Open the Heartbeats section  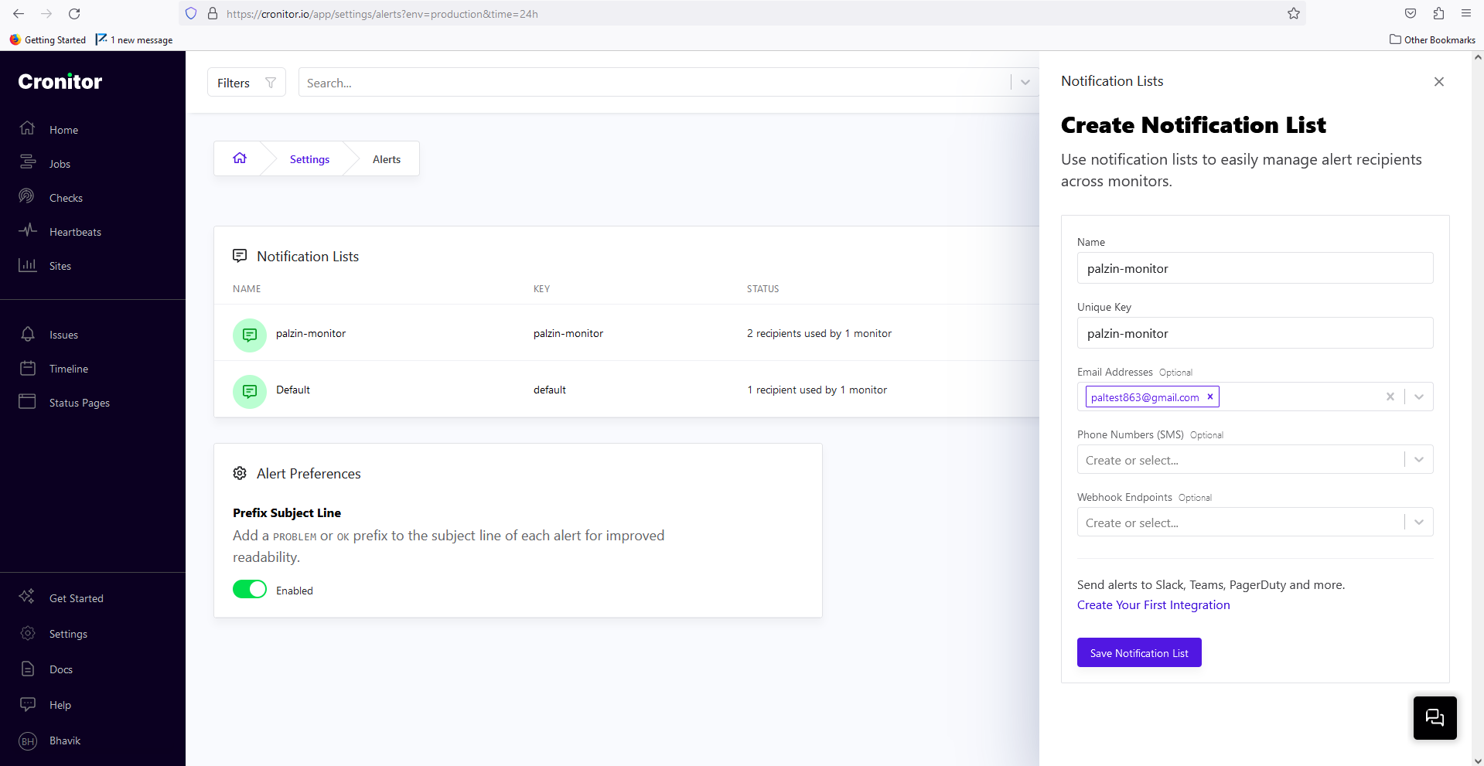point(75,232)
